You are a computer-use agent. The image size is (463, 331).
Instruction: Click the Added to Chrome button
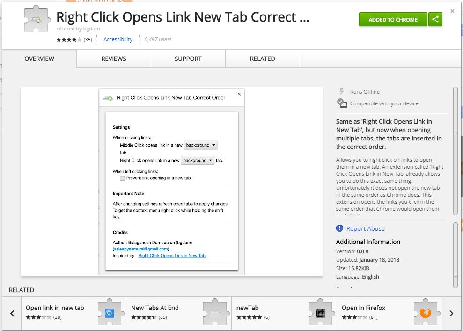[393, 20]
